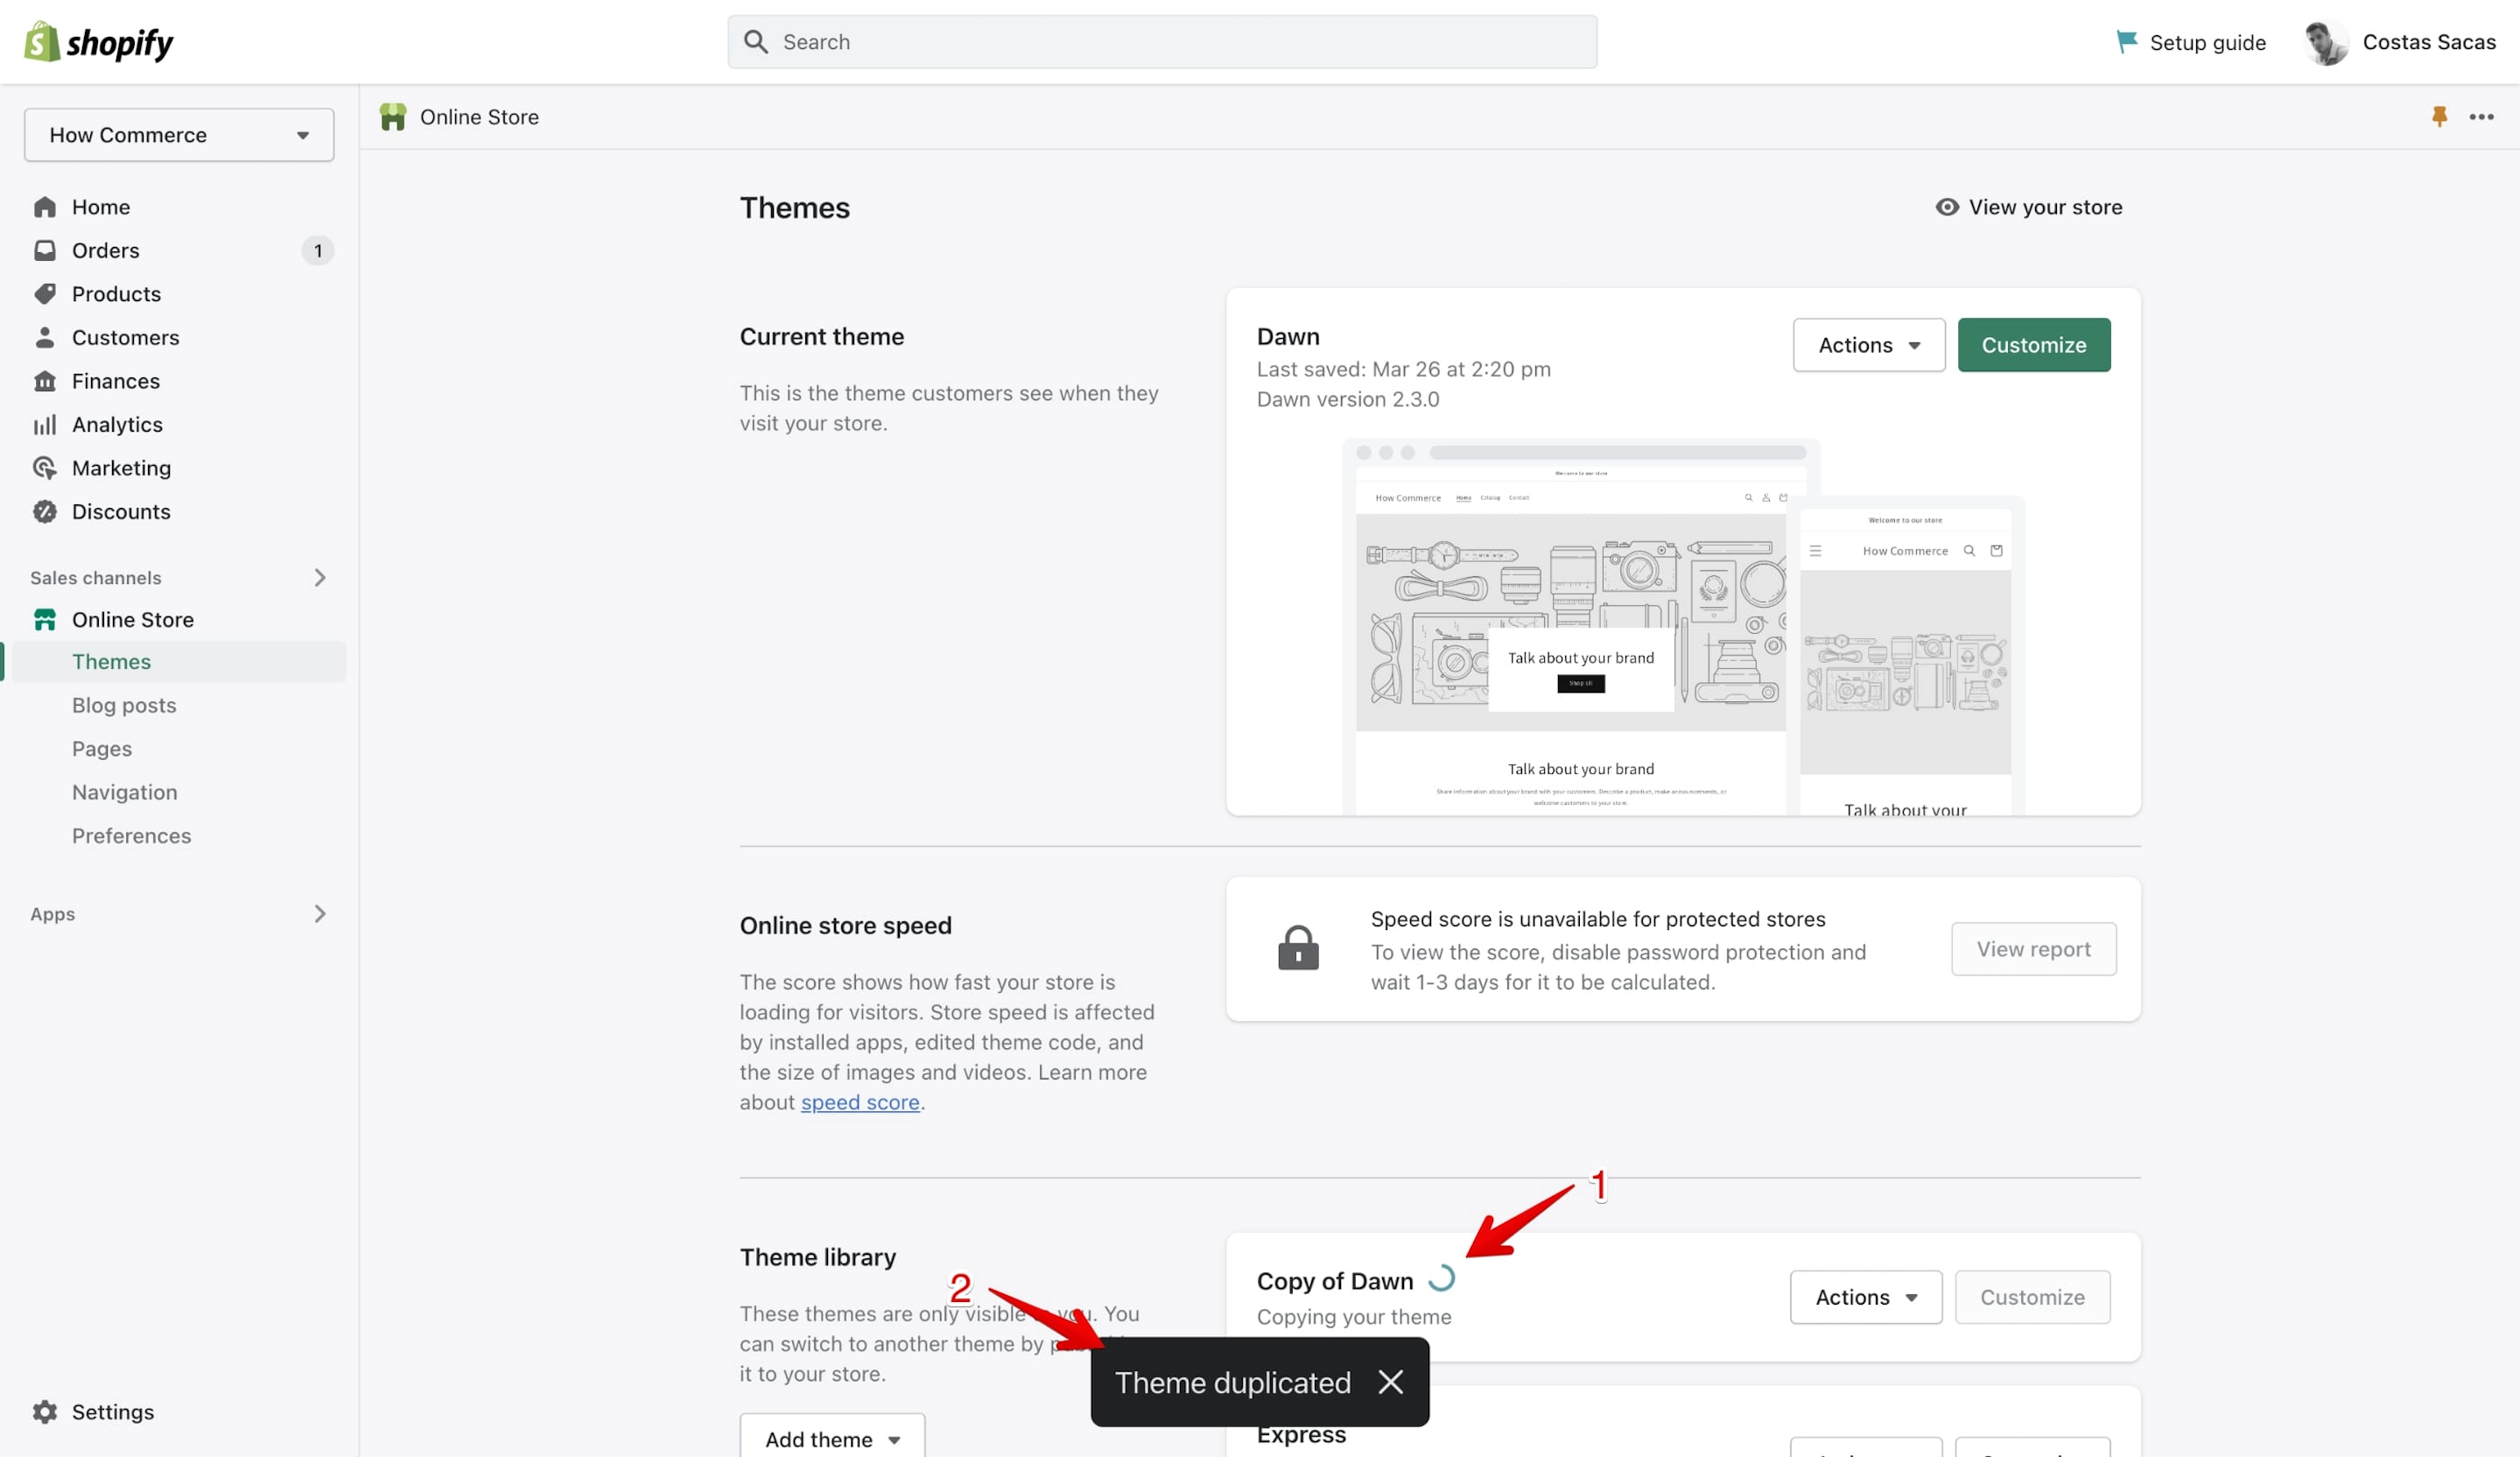The height and width of the screenshot is (1457, 2520).
Task: Click the Finances bank icon
Action: tap(45, 381)
